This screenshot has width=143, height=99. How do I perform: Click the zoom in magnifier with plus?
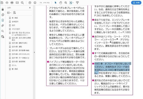click(66, 3)
